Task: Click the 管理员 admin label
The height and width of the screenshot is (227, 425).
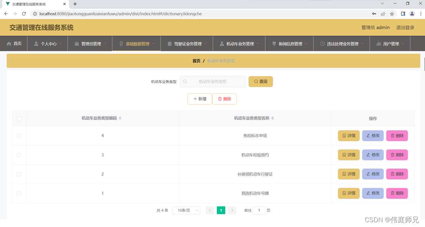Action: (376, 28)
